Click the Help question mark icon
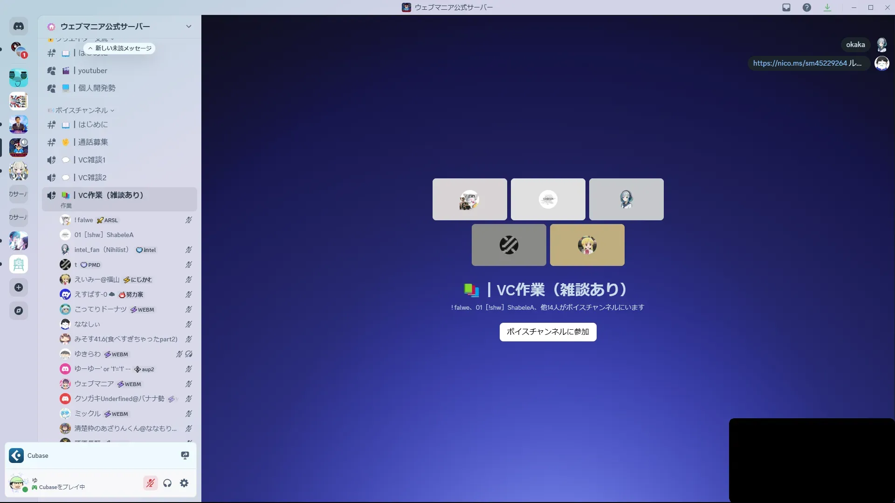Image resolution: width=895 pixels, height=503 pixels. tap(807, 7)
